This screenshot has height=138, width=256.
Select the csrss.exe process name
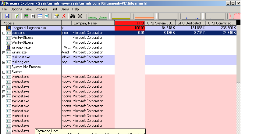[x=18, y=33]
